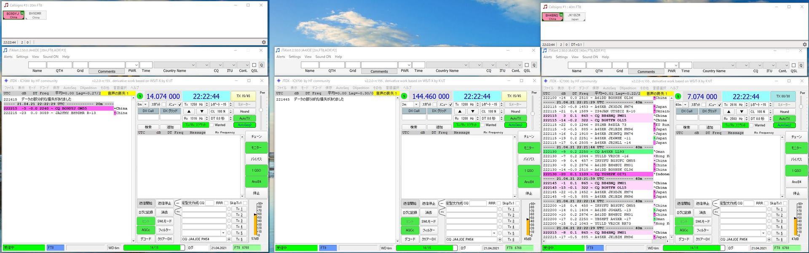Open Alerts menu in JTAlert 20m window
Screen dimensions: 809x253
pos(8,57)
